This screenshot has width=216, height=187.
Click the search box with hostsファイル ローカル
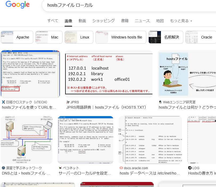coord(129,5)
